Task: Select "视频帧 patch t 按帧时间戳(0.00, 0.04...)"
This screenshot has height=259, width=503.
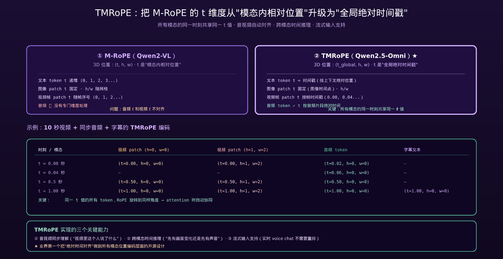Action: [x=315, y=97]
